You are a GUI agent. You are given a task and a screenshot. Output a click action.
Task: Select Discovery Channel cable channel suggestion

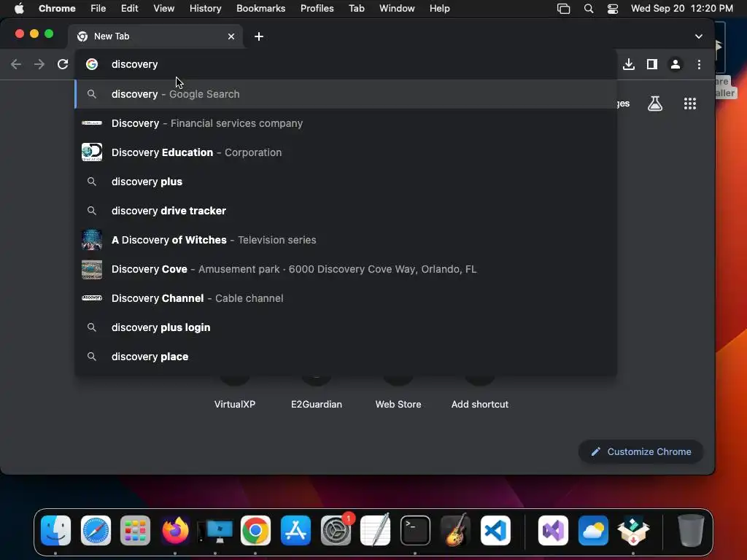click(x=346, y=298)
